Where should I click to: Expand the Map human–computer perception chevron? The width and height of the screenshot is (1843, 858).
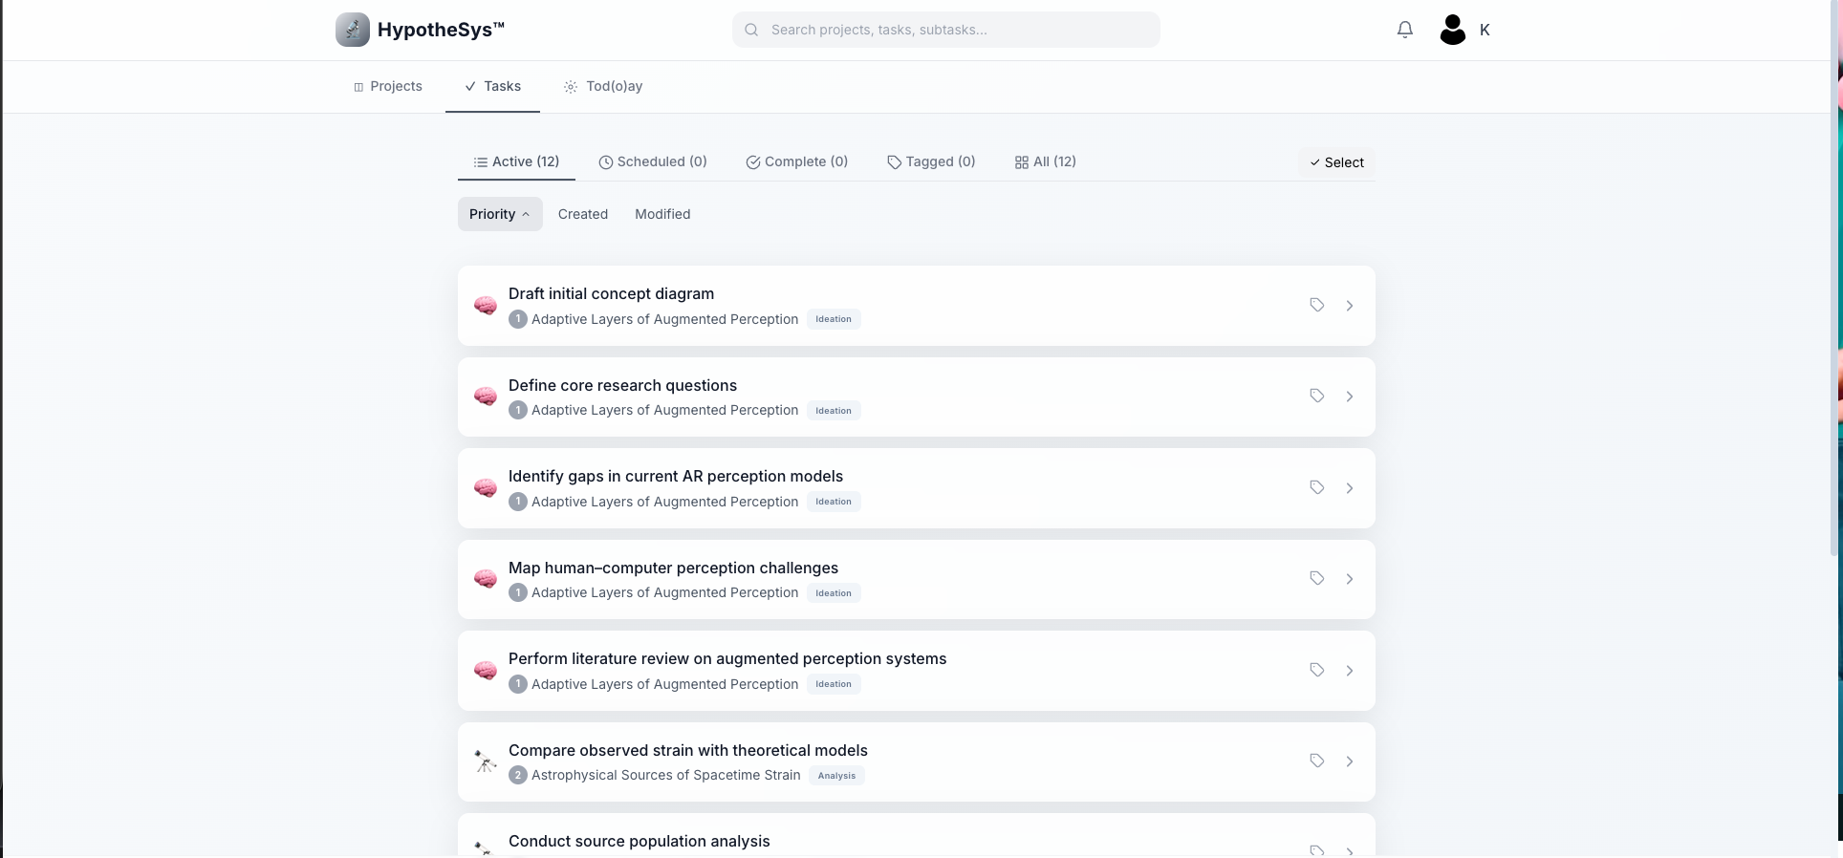1350,579
